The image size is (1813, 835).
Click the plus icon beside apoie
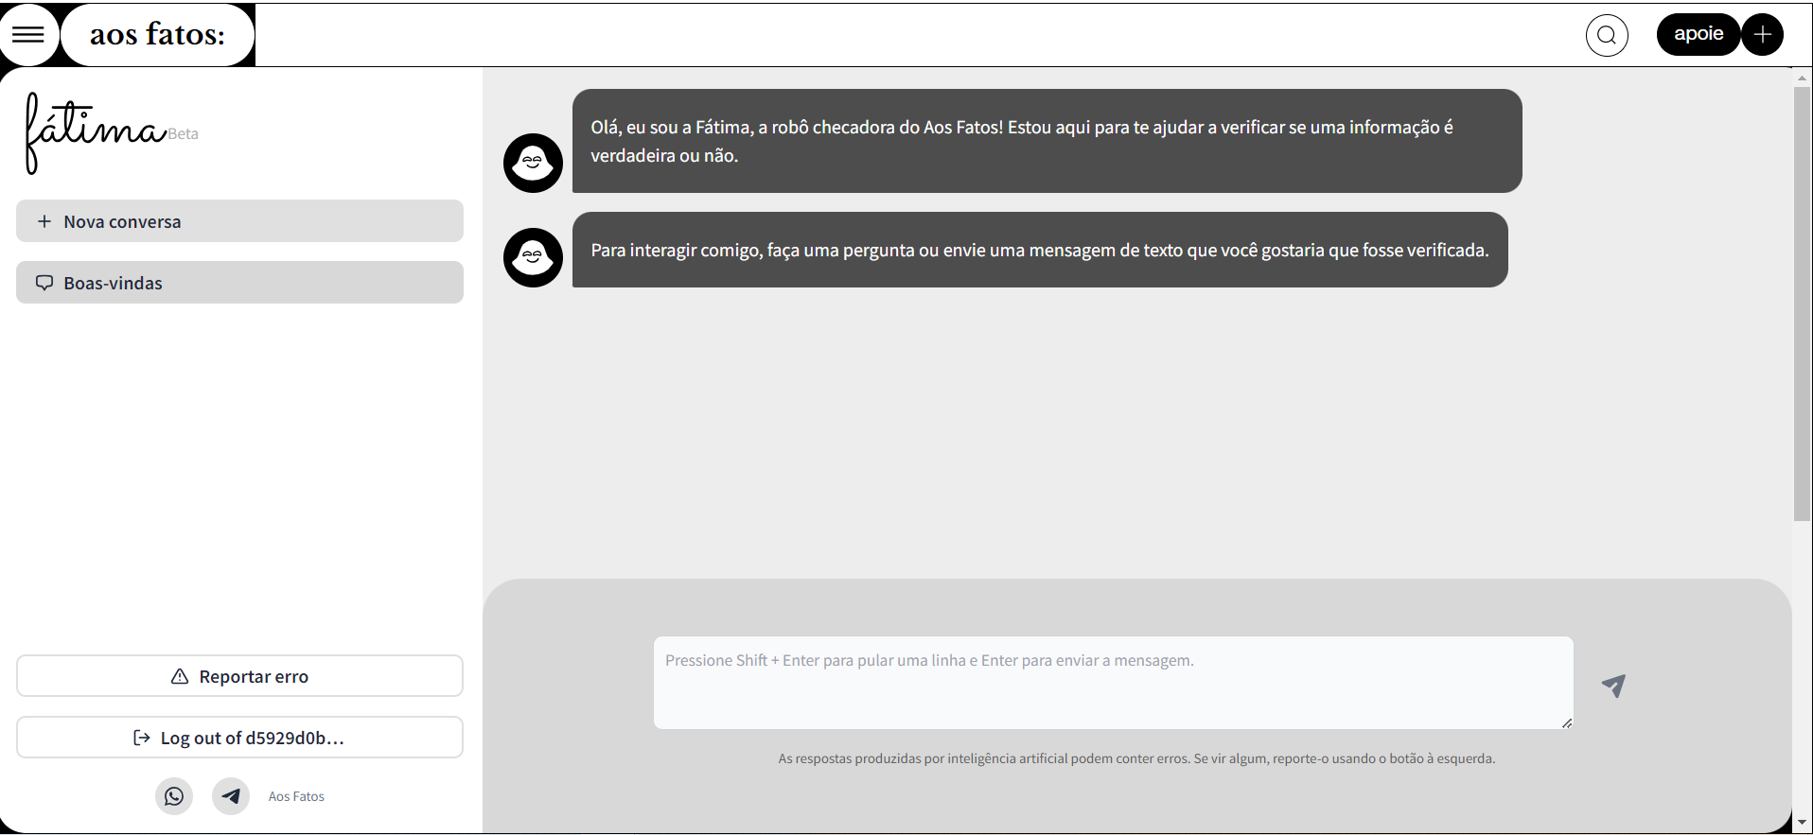coord(1762,35)
